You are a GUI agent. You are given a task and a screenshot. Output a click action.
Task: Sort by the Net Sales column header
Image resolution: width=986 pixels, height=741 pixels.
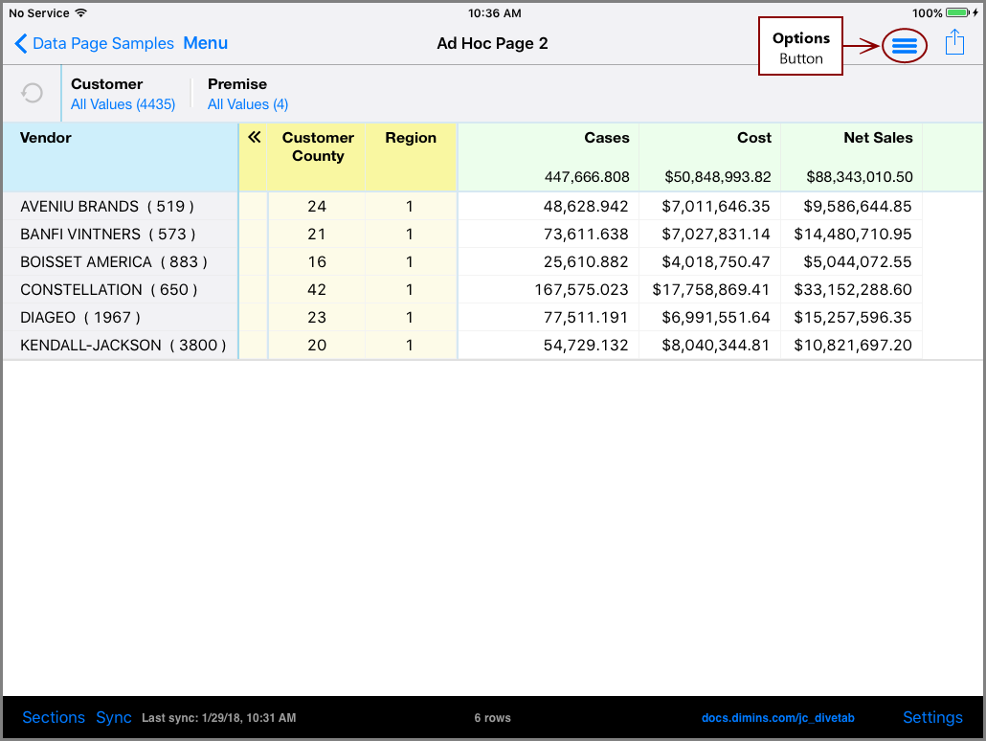878,137
